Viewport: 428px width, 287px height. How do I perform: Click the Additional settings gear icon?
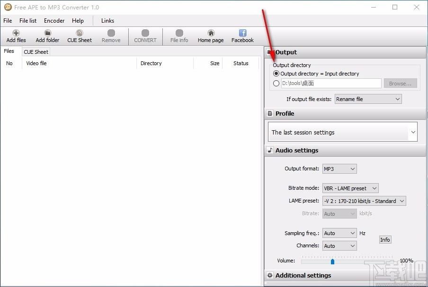(270, 275)
